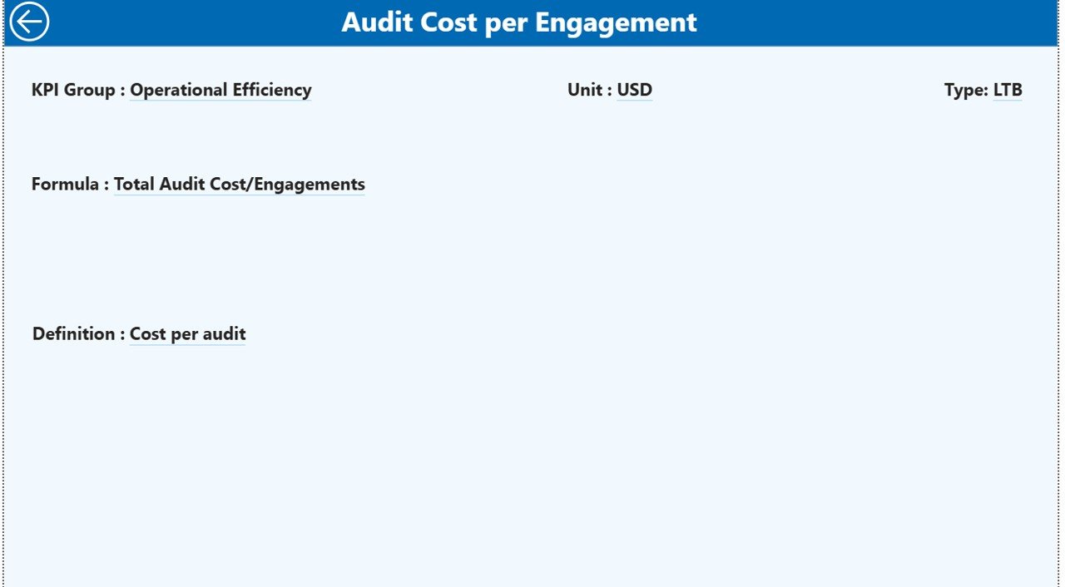
Task: Select the Type label text
Action: [x=966, y=90]
